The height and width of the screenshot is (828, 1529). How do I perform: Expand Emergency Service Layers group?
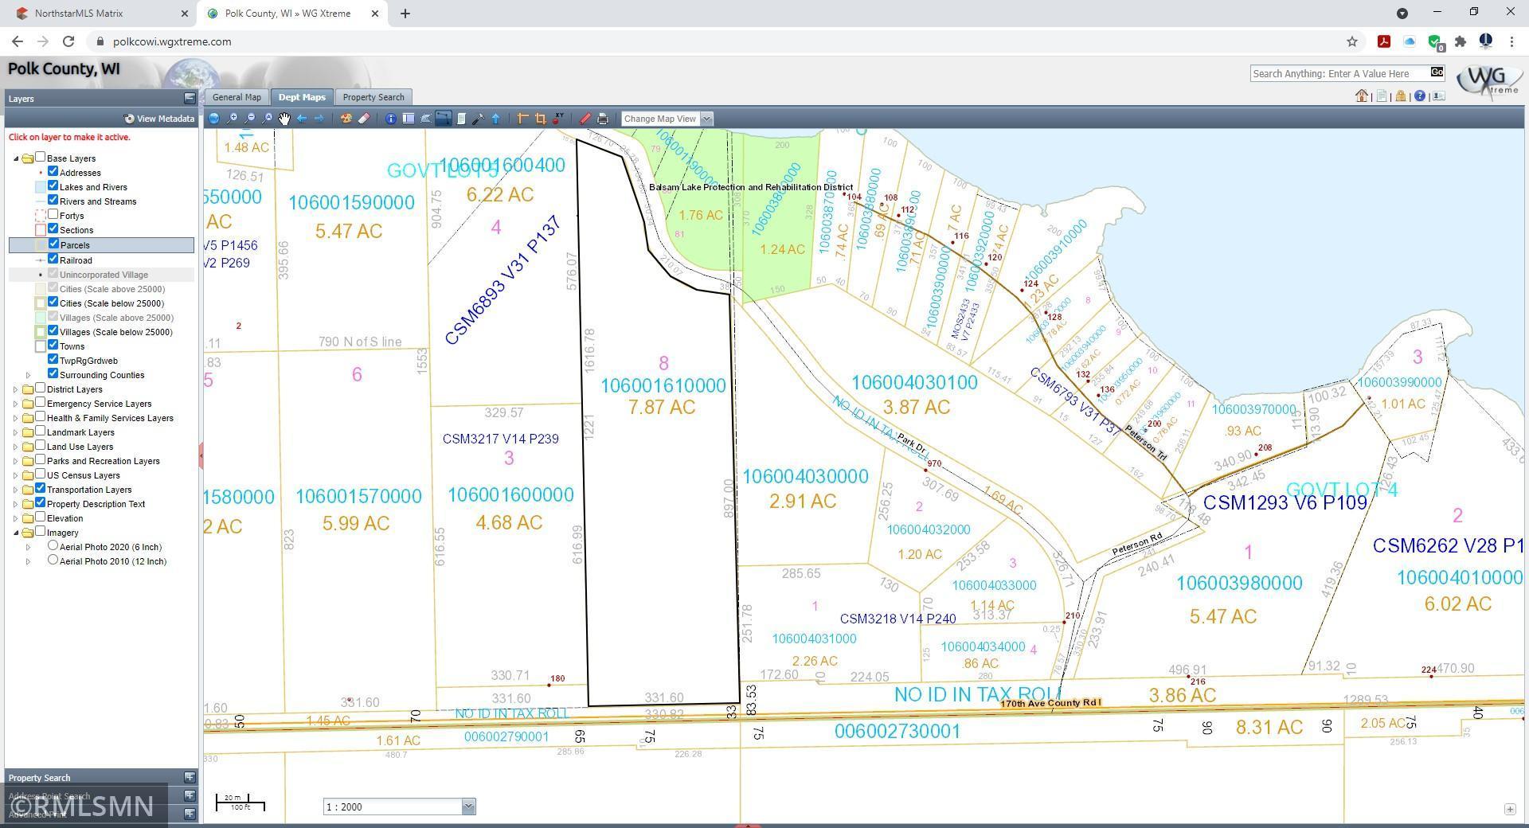point(16,404)
